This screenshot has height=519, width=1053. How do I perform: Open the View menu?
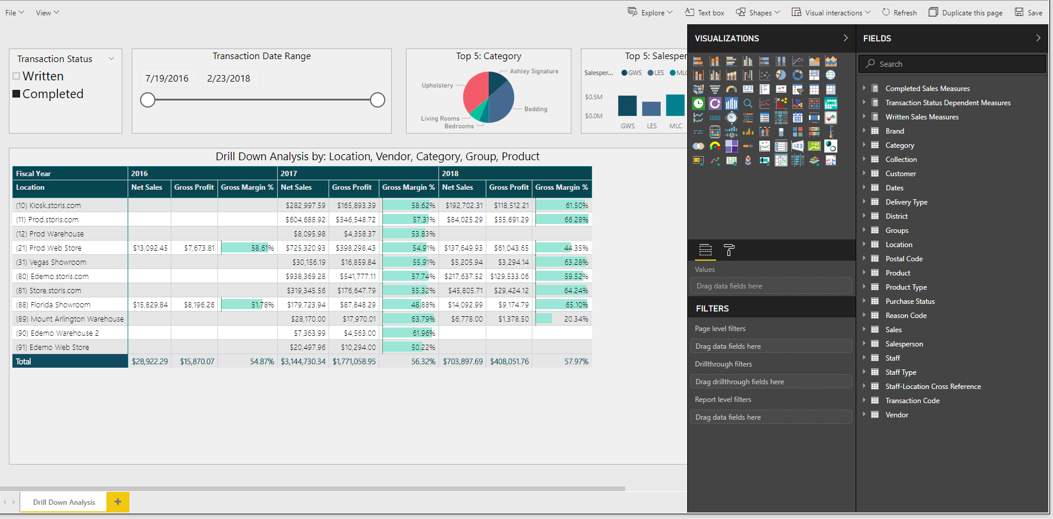coord(47,12)
